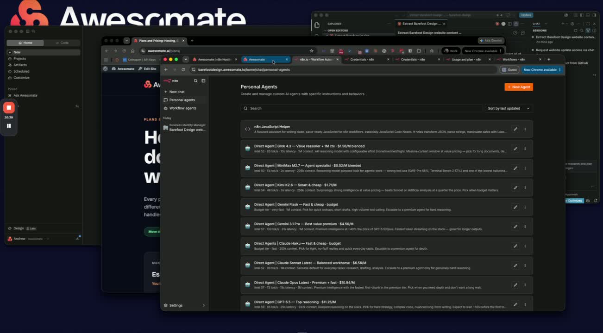The image size is (603, 333).
Task: Pause the screen recording
Action: (x=9, y=126)
